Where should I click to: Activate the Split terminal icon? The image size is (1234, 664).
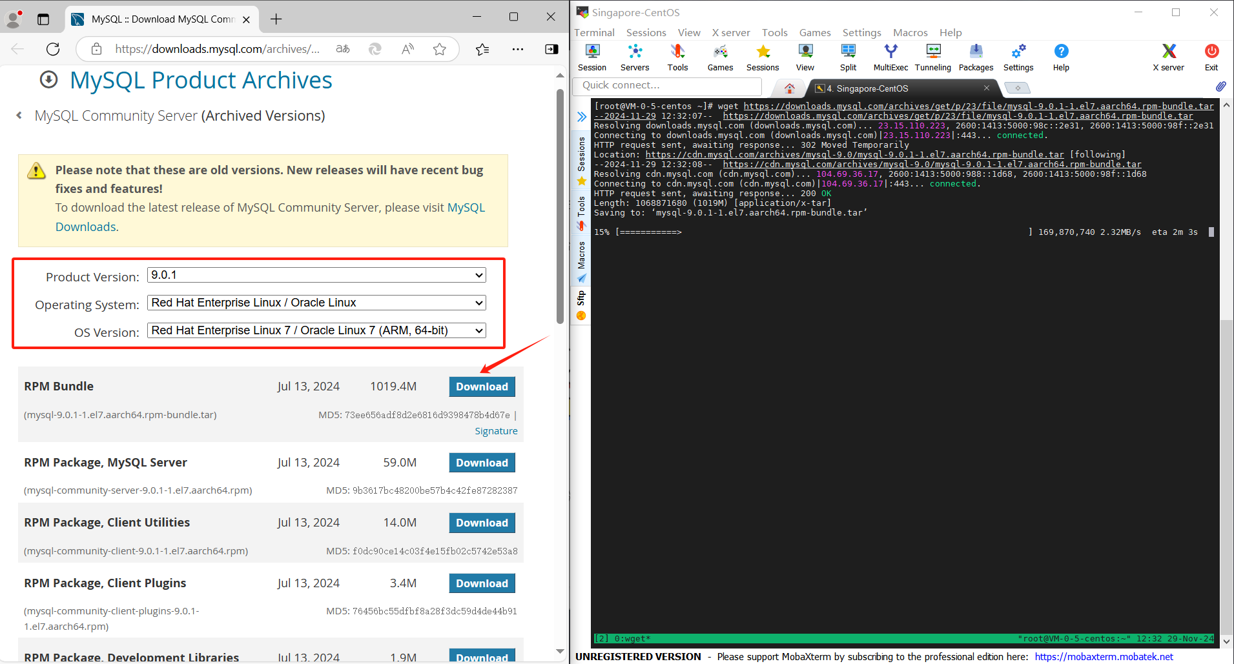848,57
